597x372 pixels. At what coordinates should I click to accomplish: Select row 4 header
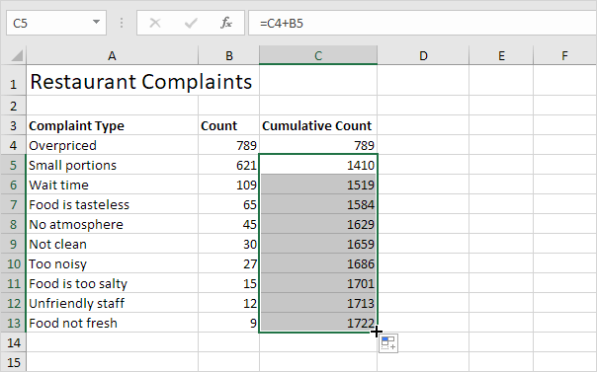(x=13, y=145)
